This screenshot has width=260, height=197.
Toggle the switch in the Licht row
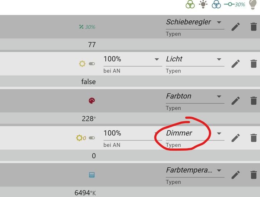point(92,64)
